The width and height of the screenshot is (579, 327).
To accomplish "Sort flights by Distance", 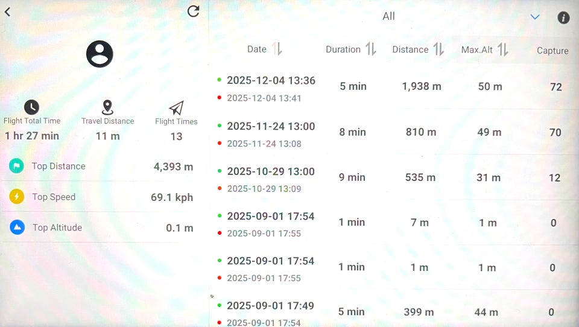I will [438, 49].
